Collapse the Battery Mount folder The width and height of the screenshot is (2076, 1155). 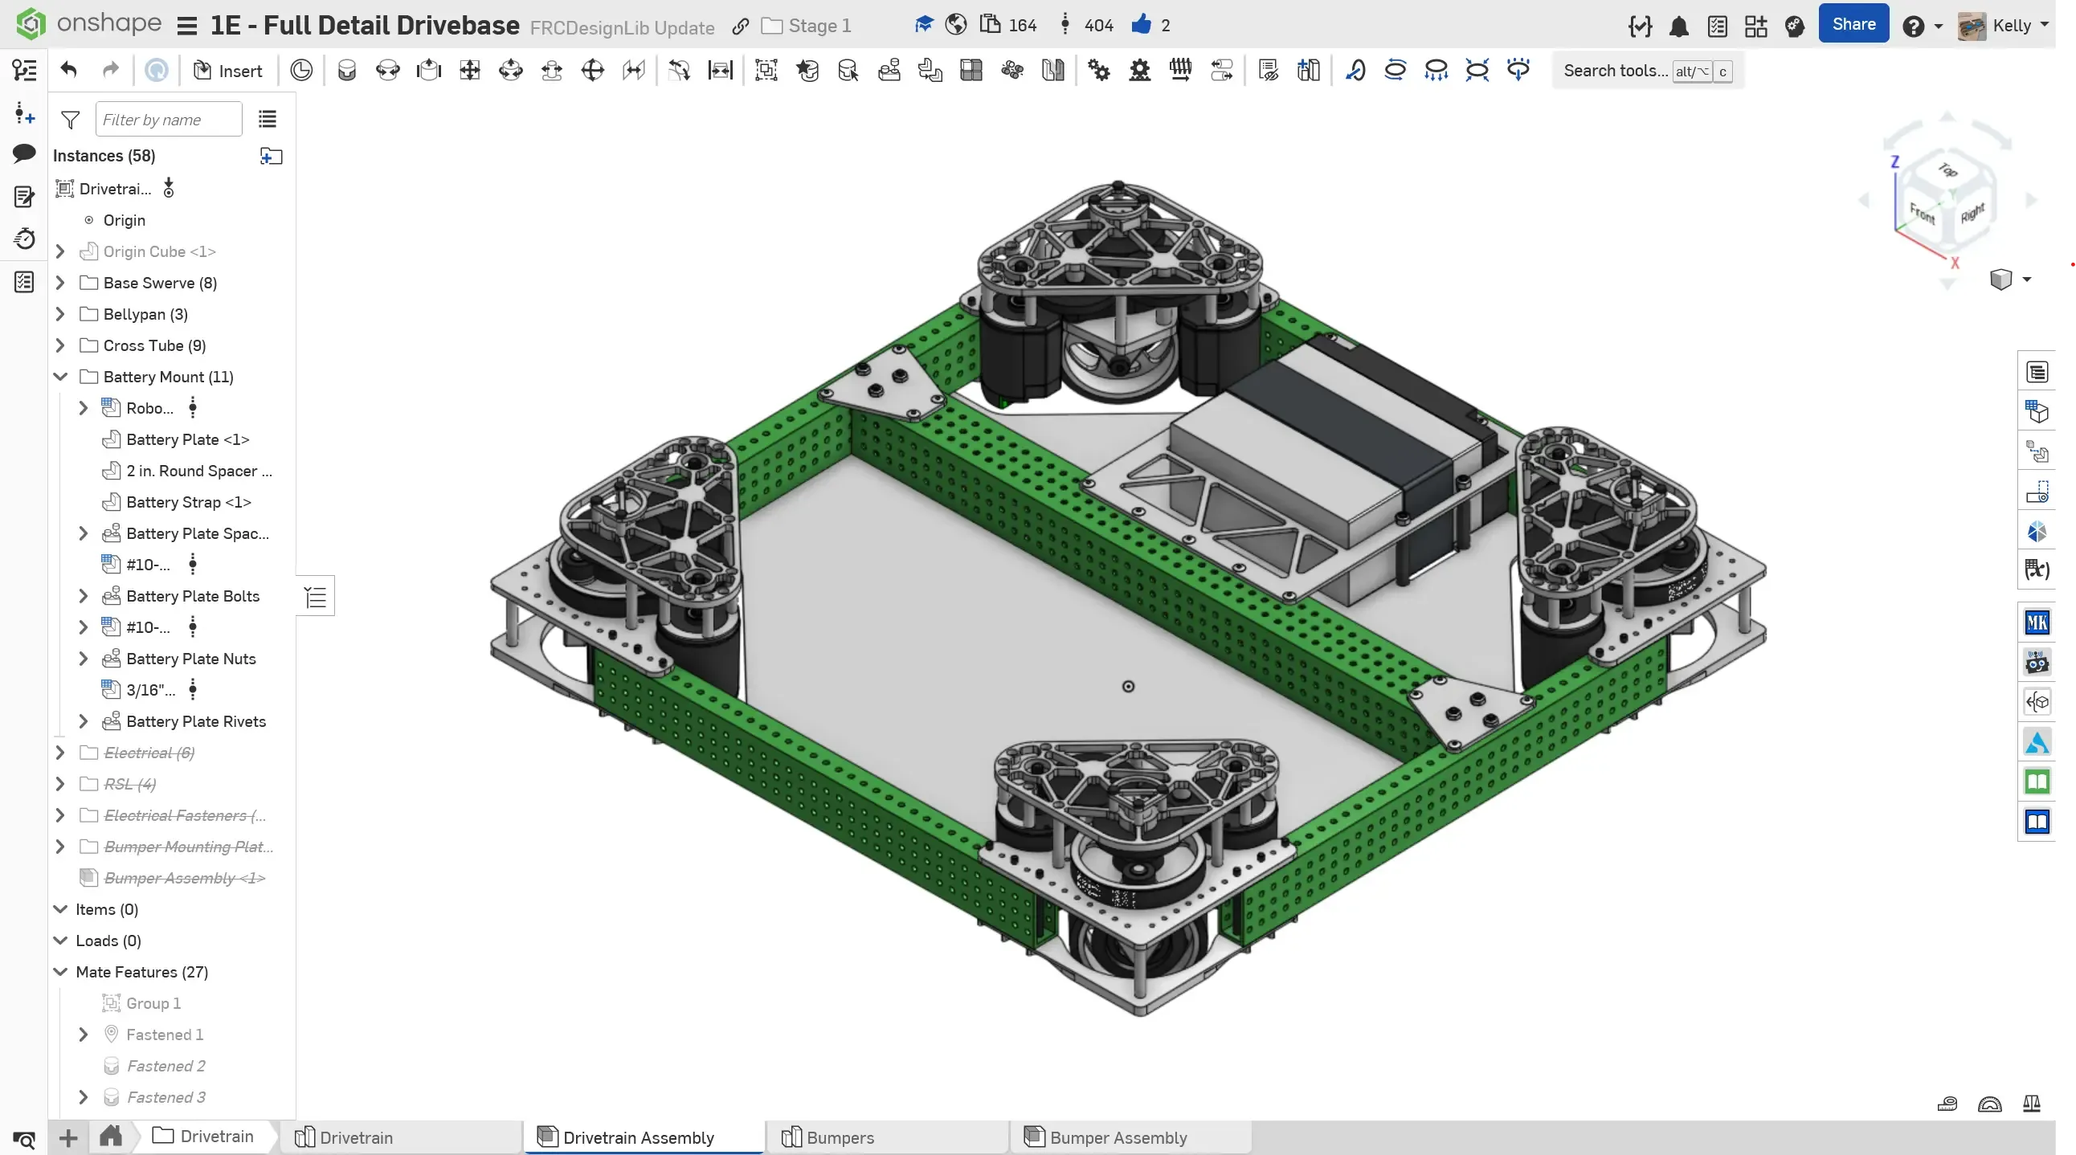[60, 377]
